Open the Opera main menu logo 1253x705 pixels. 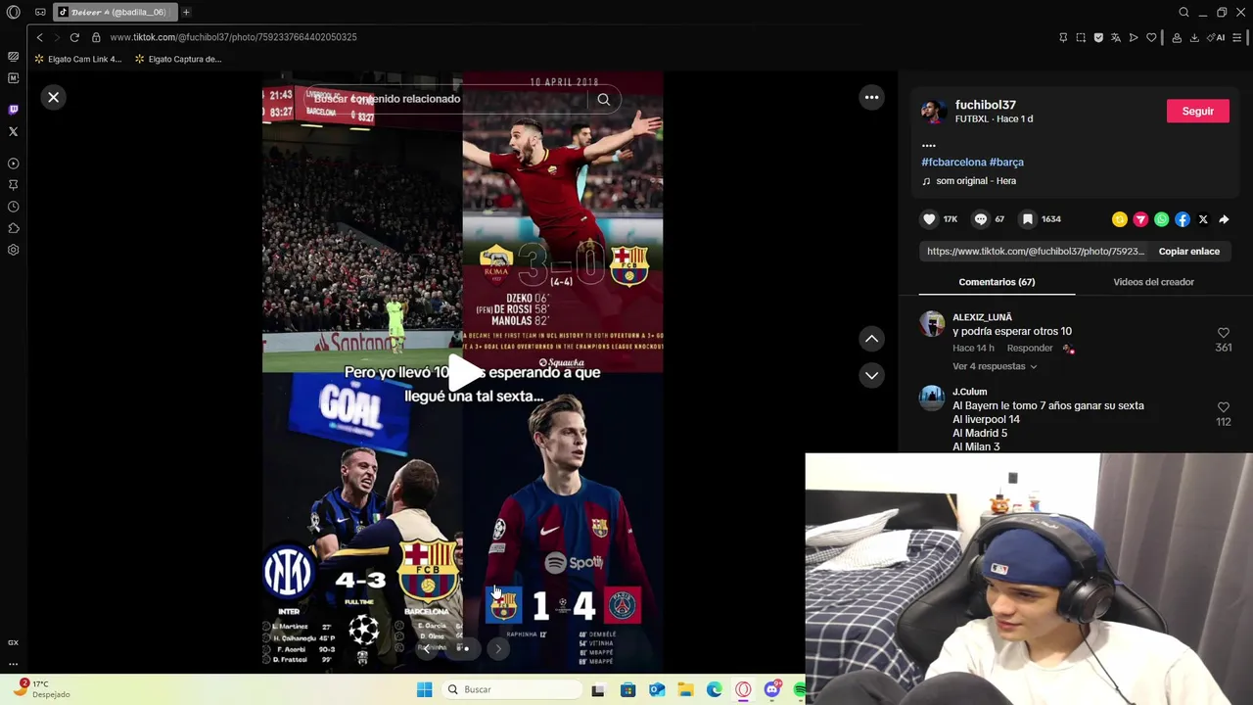coord(14,12)
